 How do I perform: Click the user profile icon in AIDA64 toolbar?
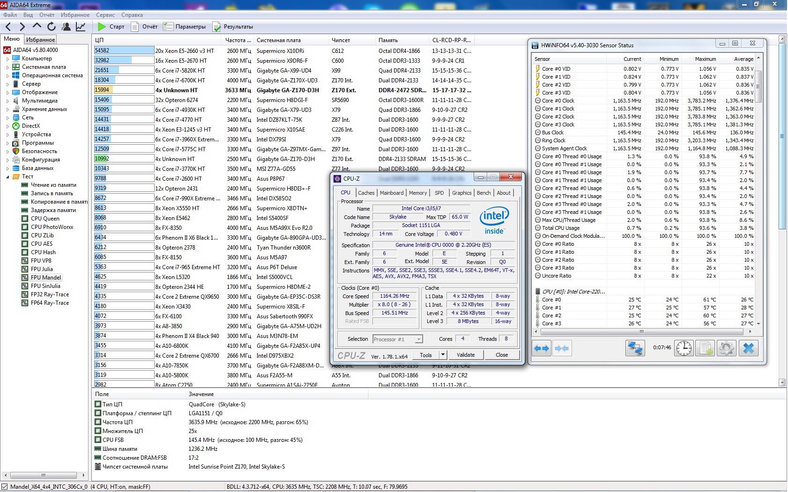[66, 27]
